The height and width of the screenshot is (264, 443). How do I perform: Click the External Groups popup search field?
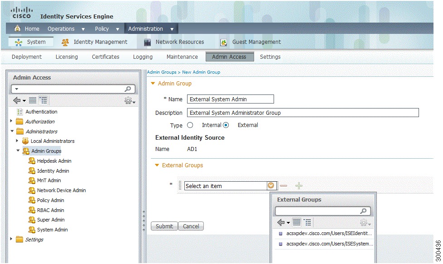323,211
